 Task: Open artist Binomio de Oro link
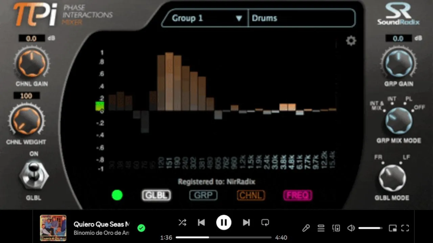pos(101,233)
